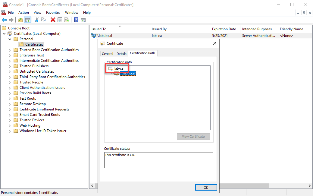Screen dimensions: 313x196
Task: Toggle the Show/Hide Action Pane icon
Action: (x=83, y=20)
